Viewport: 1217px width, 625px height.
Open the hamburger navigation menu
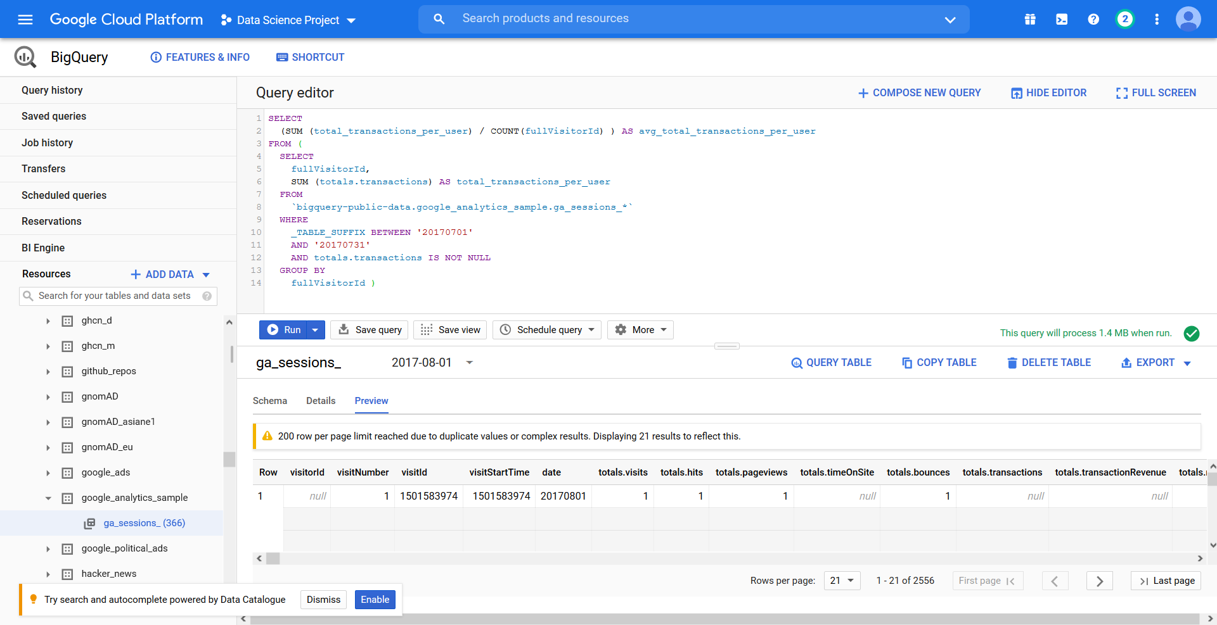click(x=25, y=20)
